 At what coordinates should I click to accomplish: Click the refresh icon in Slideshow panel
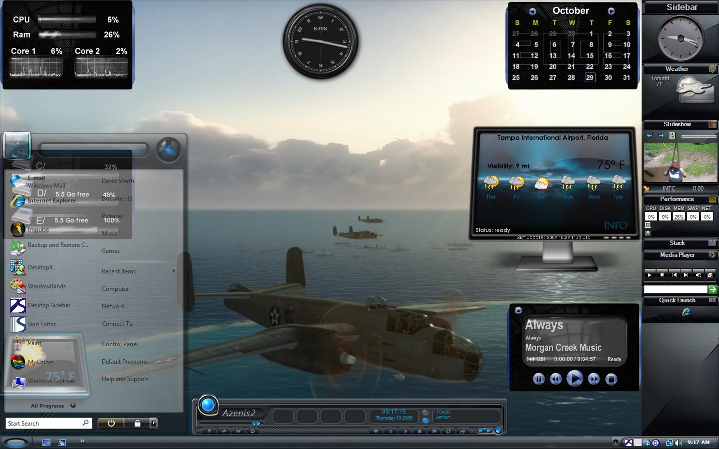[x=672, y=135]
